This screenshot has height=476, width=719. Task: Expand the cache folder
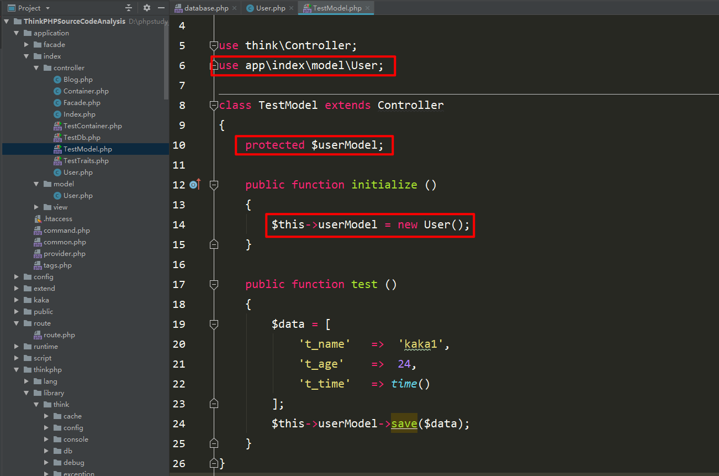pyautogui.click(x=46, y=416)
